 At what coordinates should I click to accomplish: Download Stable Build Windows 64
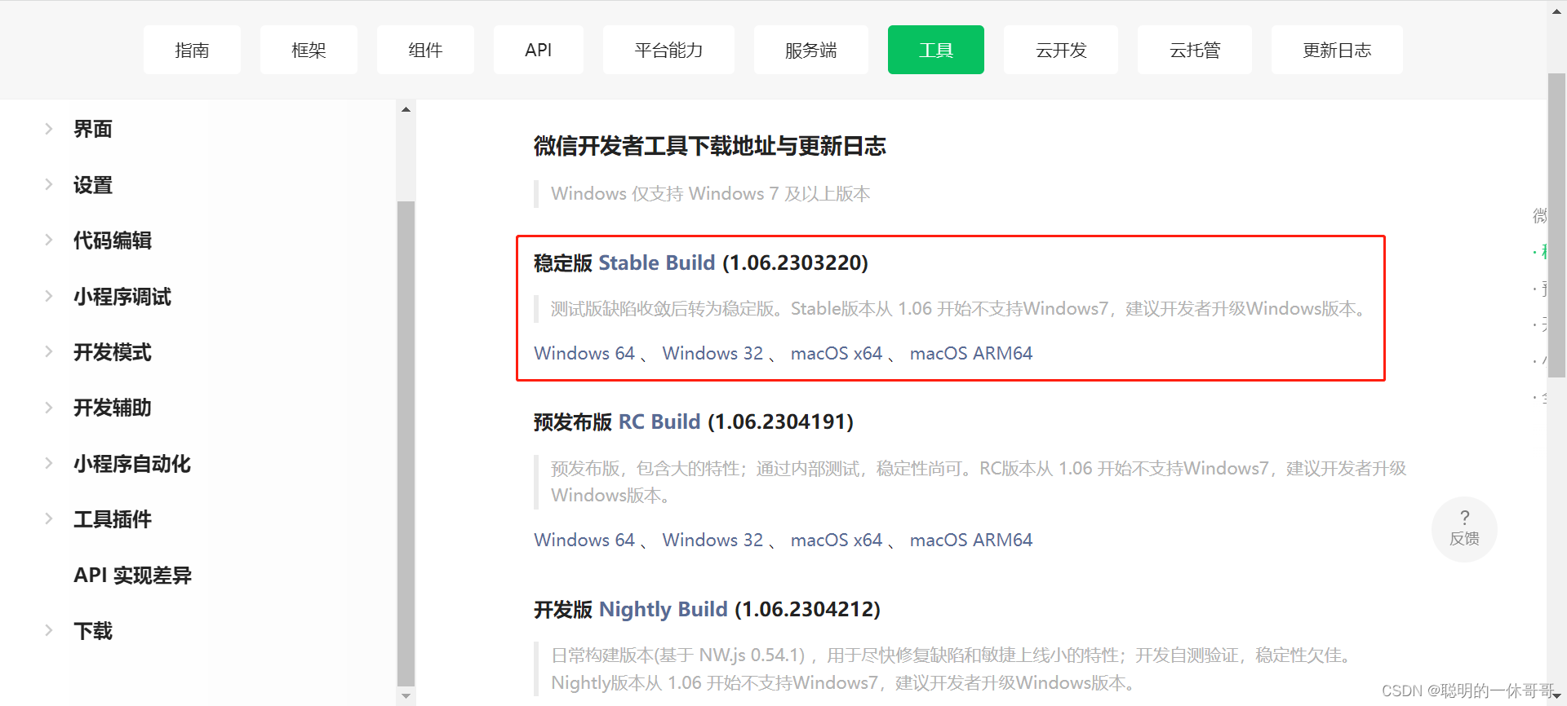coord(584,353)
